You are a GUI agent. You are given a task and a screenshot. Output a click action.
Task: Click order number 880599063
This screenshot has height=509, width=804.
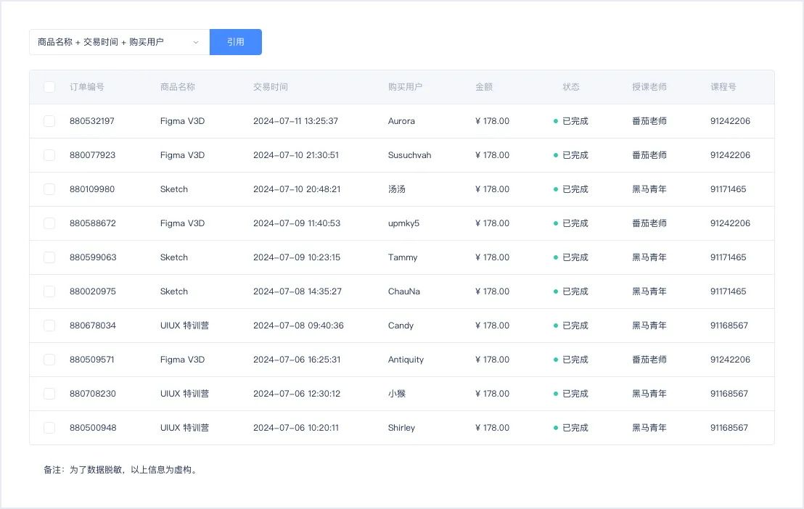(94, 257)
